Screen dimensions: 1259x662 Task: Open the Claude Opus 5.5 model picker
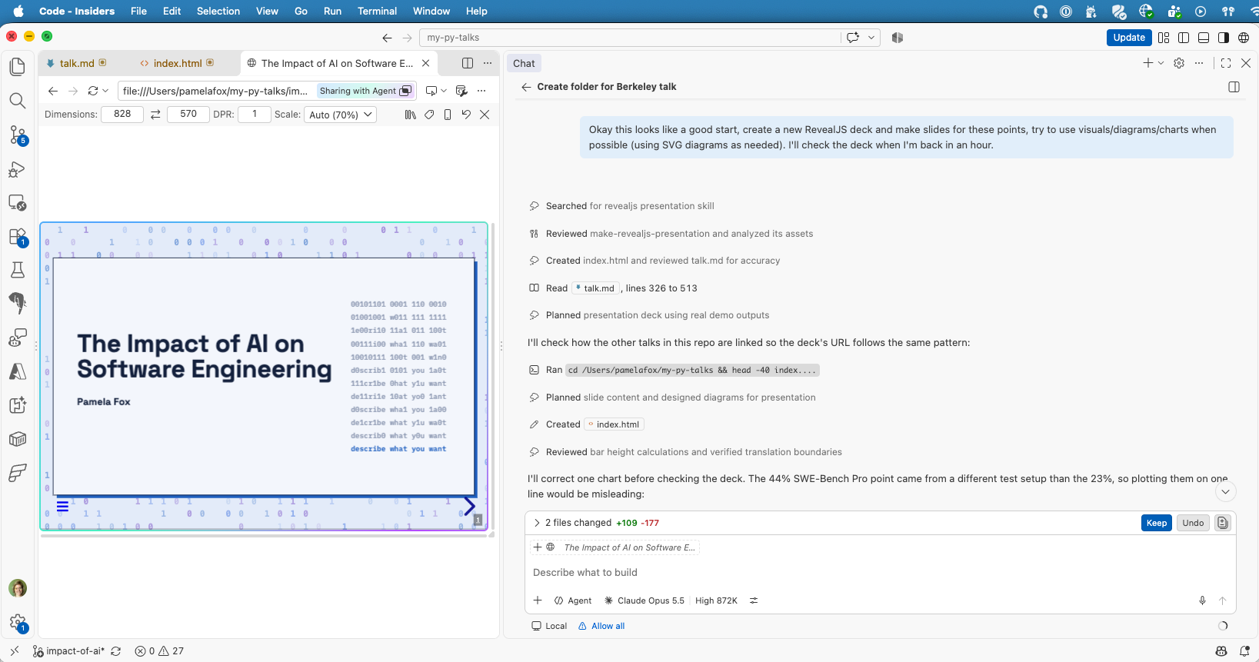tap(644, 600)
